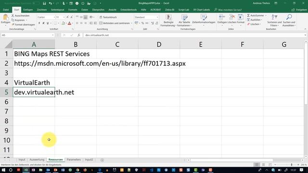Viewport: 308px width, 173px height.
Task: Select the Input sheet tab
Action: pyautogui.click(x=22, y=160)
